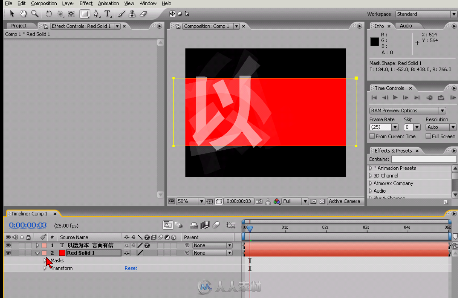
Task: Expand the Animation Presets category
Action: tap(371, 168)
